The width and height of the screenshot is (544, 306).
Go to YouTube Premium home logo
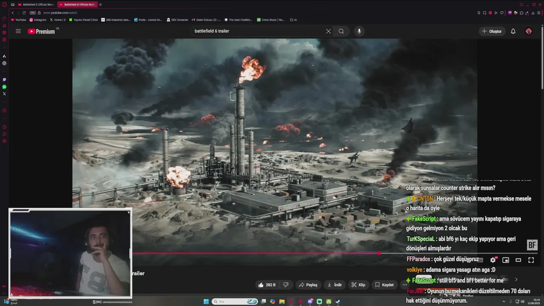42,31
